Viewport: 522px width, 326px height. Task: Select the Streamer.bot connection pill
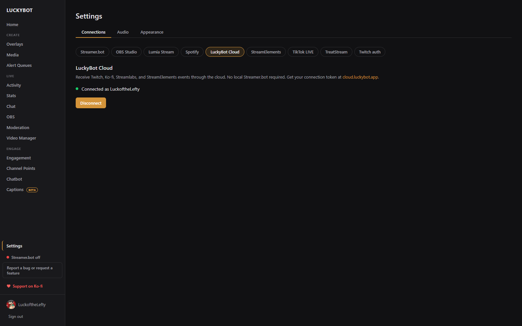[x=92, y=52]
